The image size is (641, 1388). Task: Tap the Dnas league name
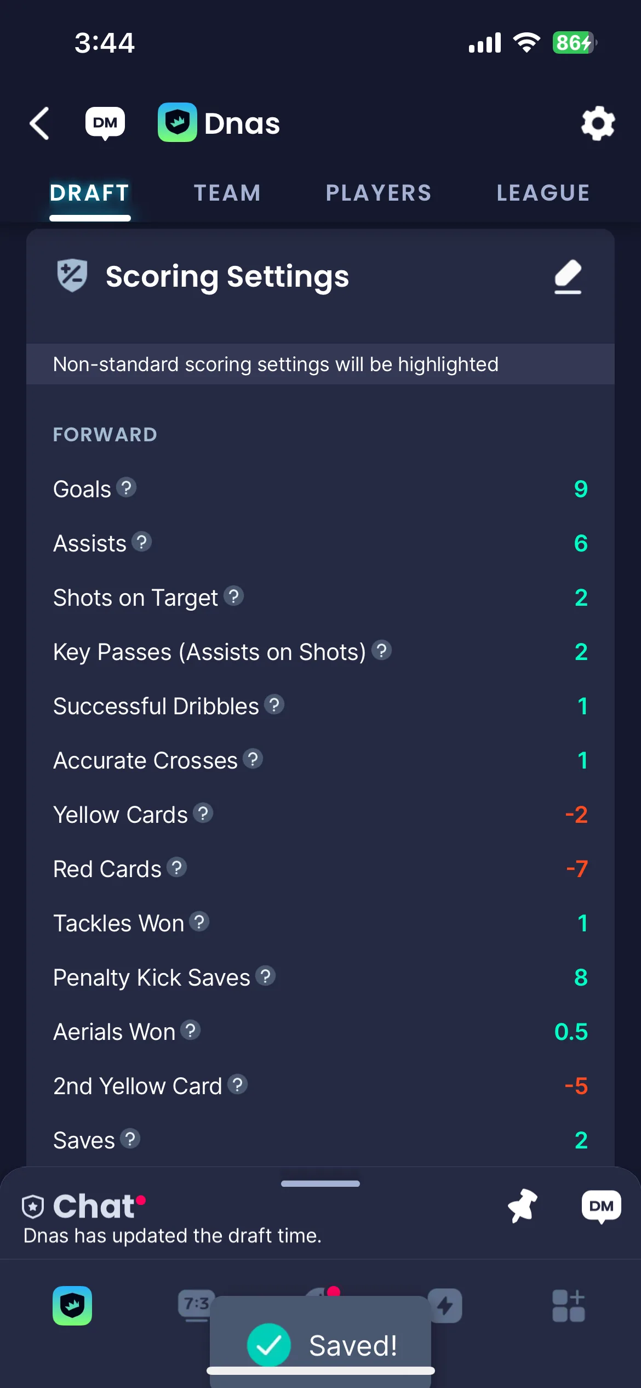(x=242, y=123)
